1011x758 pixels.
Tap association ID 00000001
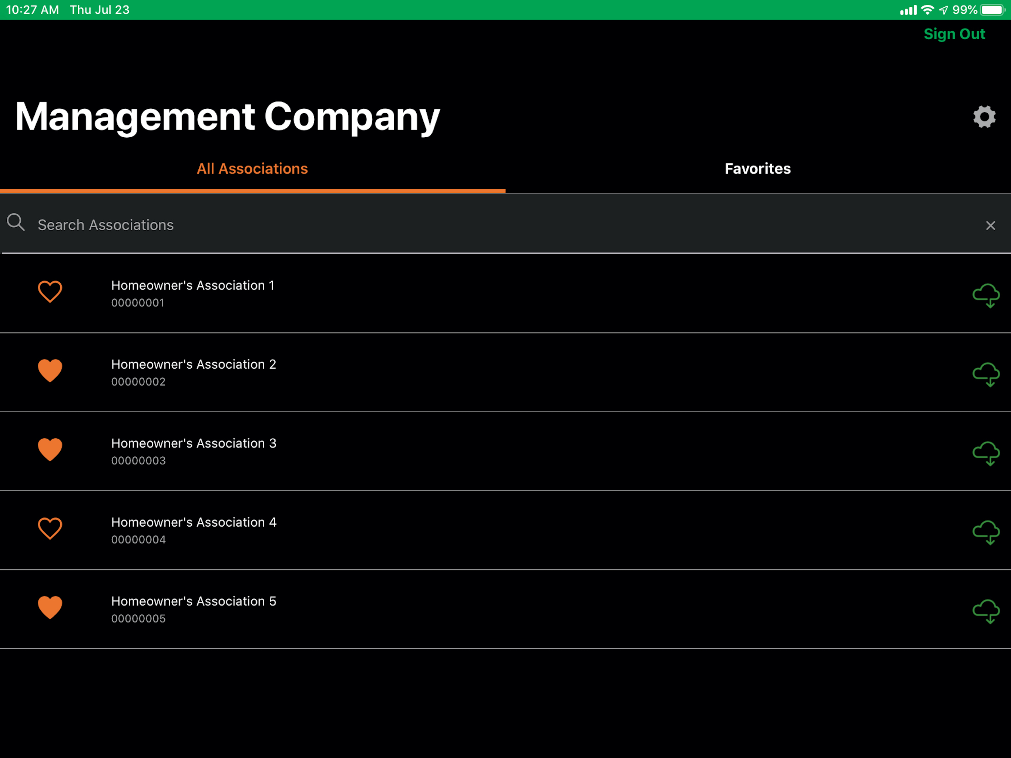click(138, 303)
